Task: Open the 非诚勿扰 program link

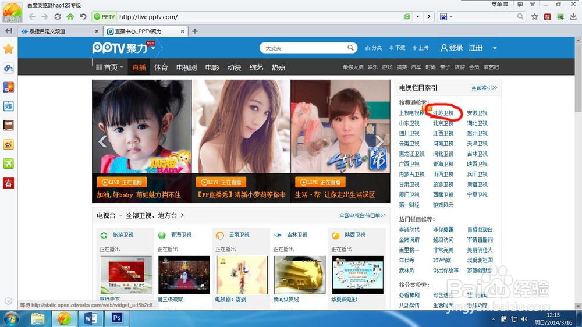Action: (409, 230)
